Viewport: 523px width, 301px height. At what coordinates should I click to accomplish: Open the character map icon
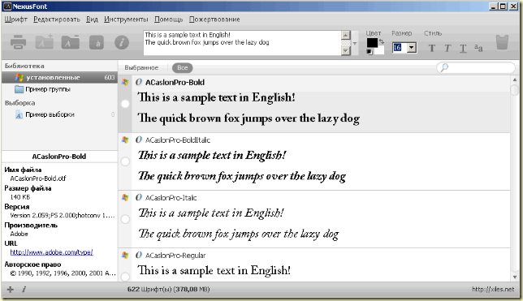(x=97, y=43)
